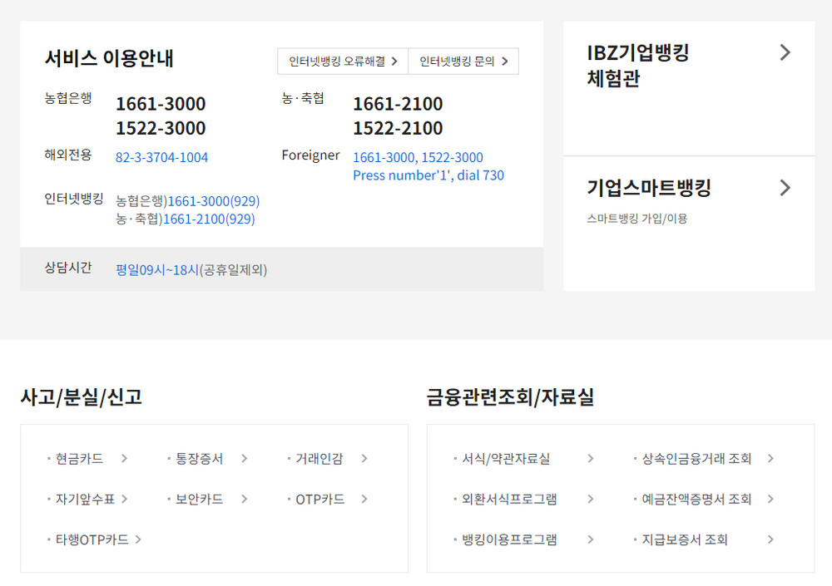The width and height of the screenshot is (832, 586).
Task: Click arrow beside 보안카드
Action: click(244, 499)
